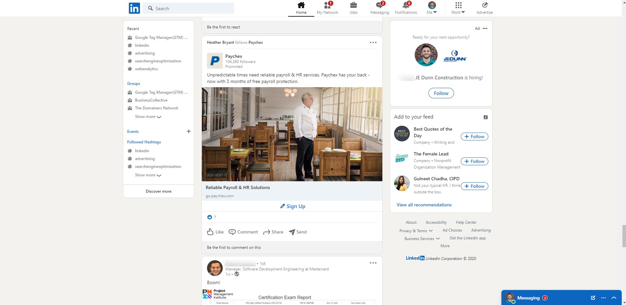Open Best Quotes of the Day avatar

click(402, 134)
